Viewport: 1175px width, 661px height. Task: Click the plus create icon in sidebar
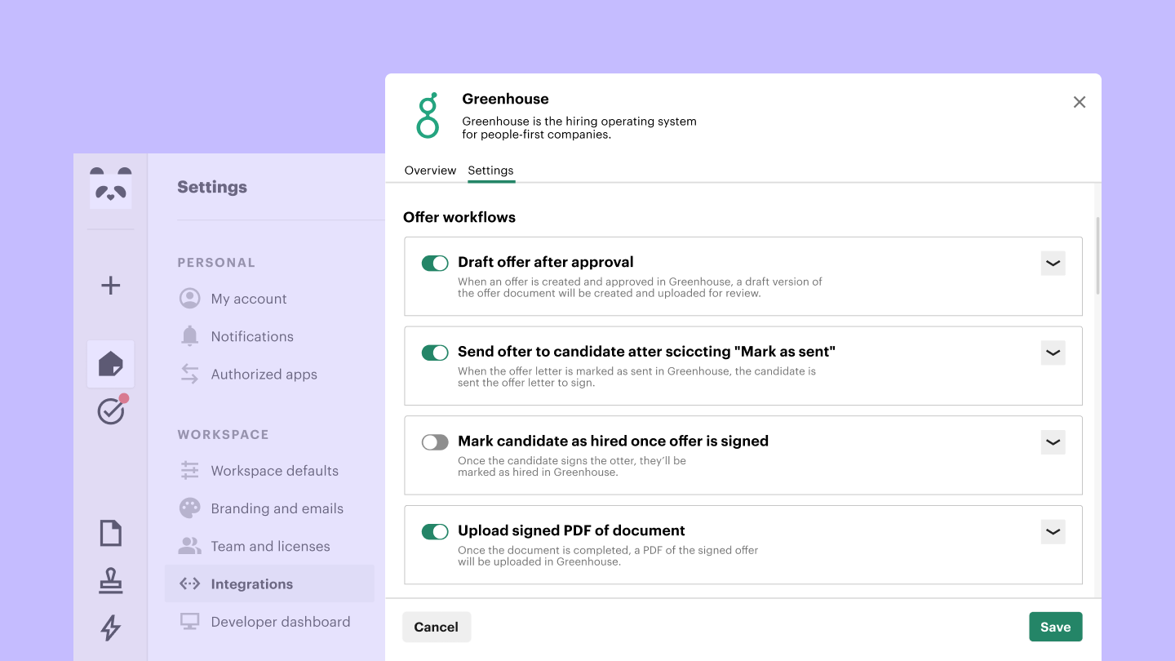pos(111,286)
